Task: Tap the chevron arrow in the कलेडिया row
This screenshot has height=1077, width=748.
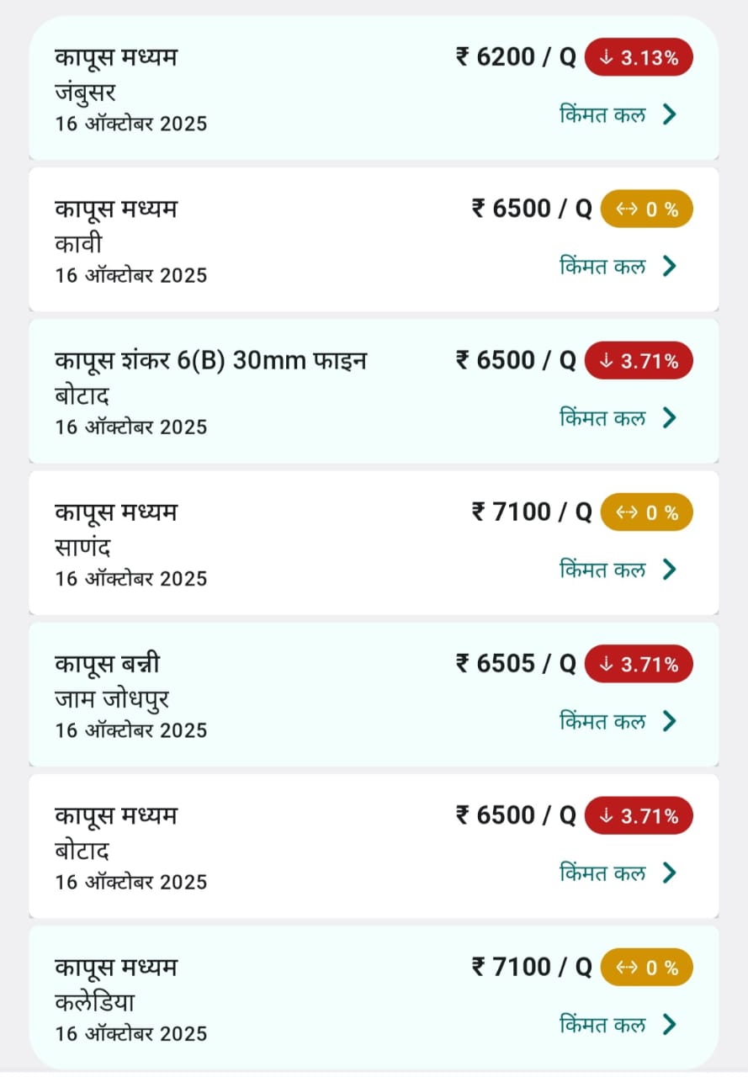Action: point(670,1024)
